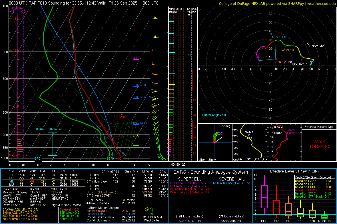The image size is (337, 224).
Task: Click the red '7.7 C/km' lapse rate label
Action: pyautogui.click(x=119, y=117)
